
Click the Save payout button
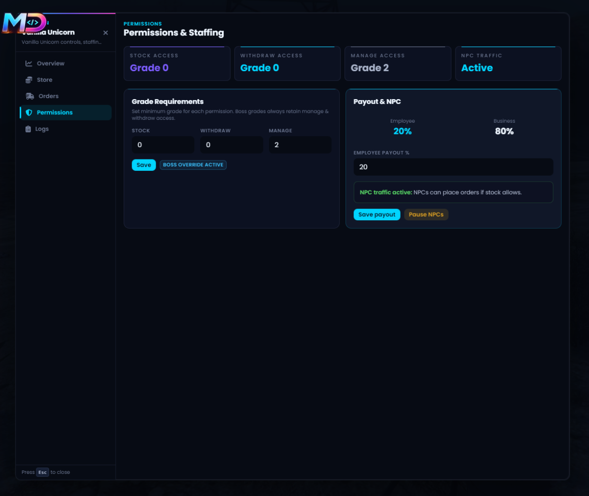[x=377, y=214]
